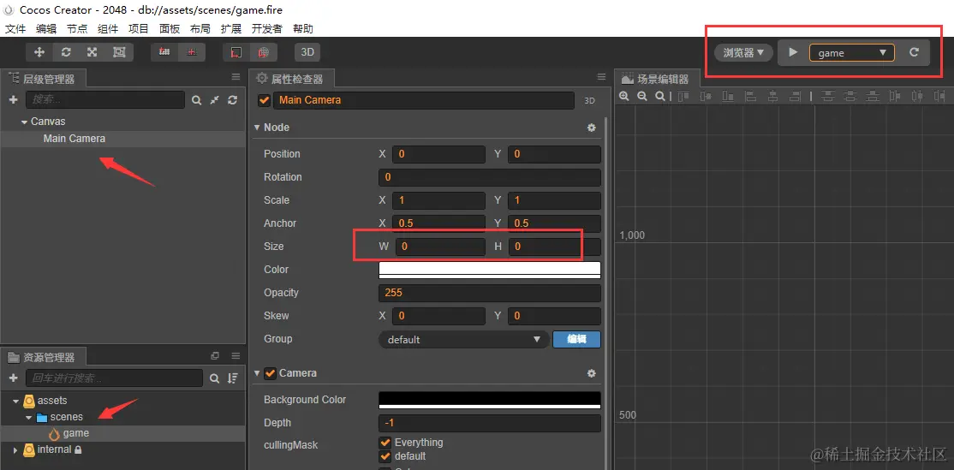
Task: Open the 组件 menu
Action: click(108, 28)
